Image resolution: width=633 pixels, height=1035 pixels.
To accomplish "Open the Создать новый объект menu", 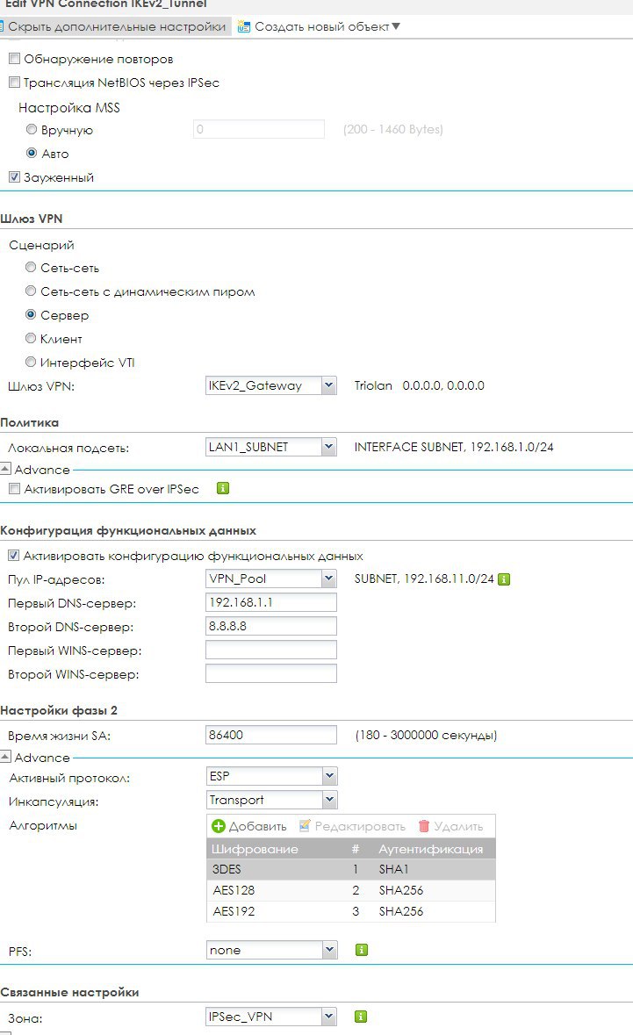I will (x=319, y=27).
